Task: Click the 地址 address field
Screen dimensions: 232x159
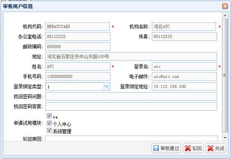Action: (x=131, y=57)
